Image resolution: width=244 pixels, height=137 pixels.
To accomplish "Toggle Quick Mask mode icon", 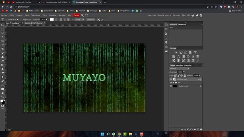I will click(x=2, y=106).
